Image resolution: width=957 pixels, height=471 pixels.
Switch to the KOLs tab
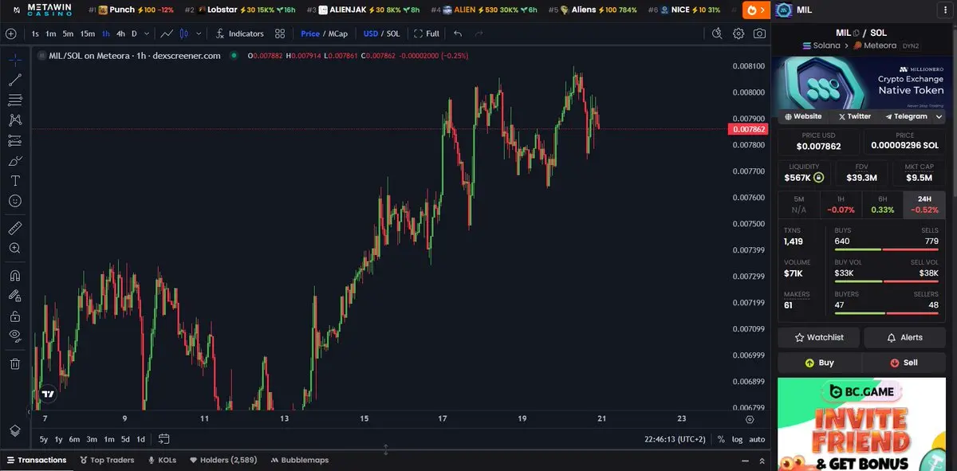pyautogui.click(x=162, y=460)
